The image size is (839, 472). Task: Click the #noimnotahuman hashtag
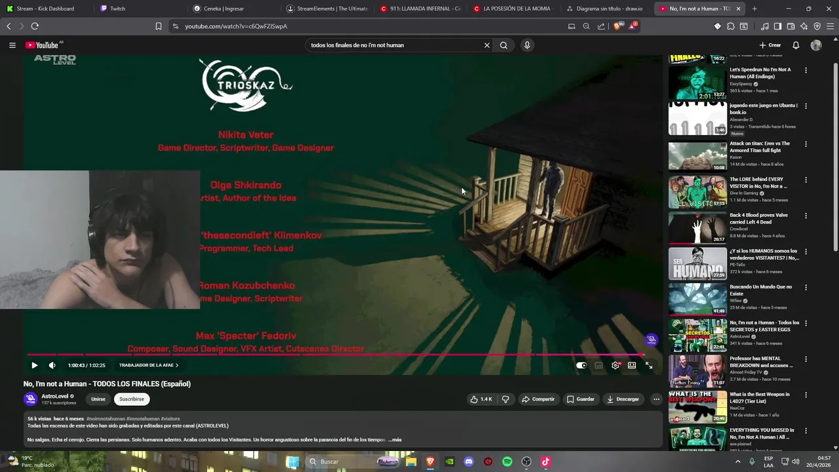(104, 418)
